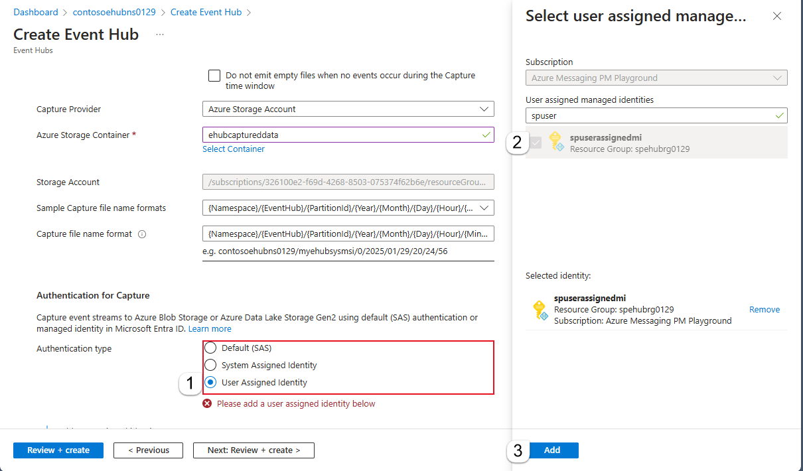803x471 pixels.
Task: Click the Select Container link
Action: (234, 149)
